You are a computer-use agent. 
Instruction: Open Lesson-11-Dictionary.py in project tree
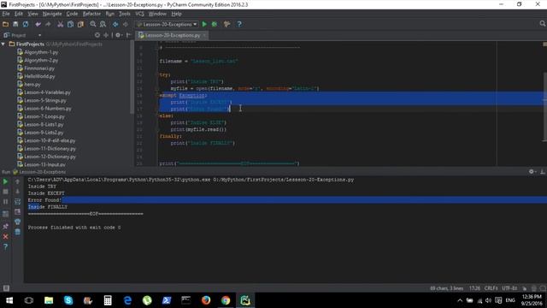[x=50, y=148]
